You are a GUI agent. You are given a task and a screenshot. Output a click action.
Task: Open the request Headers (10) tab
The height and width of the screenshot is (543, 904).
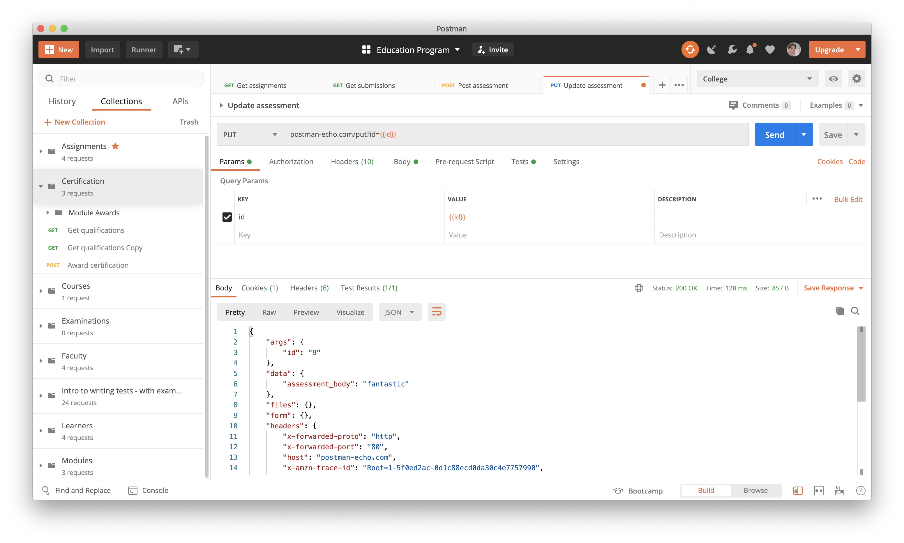pyautogui.click(x=352, y=162)
